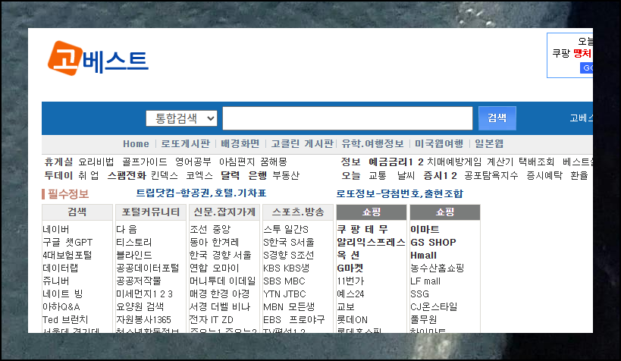Open 로또게시판 menu item
621x361 pixels.
(185, 144)
